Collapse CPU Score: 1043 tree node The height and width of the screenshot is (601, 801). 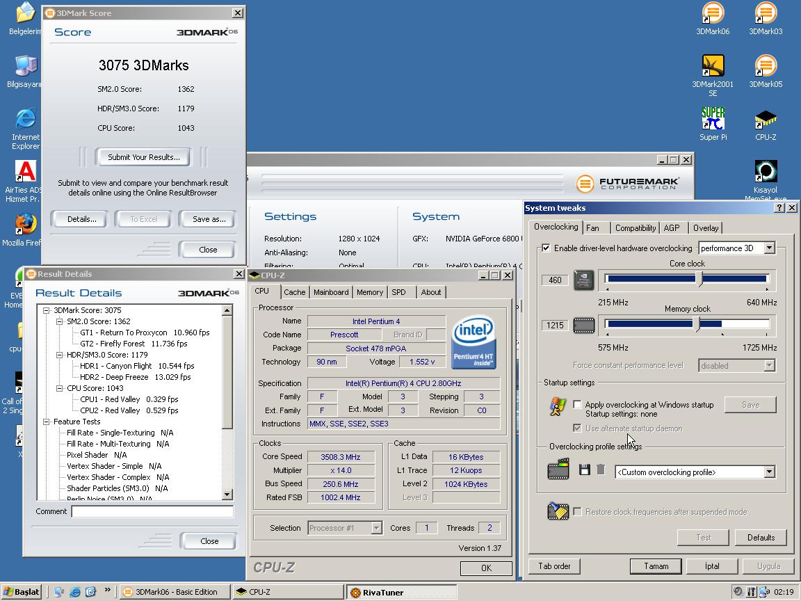coord(59,388)
